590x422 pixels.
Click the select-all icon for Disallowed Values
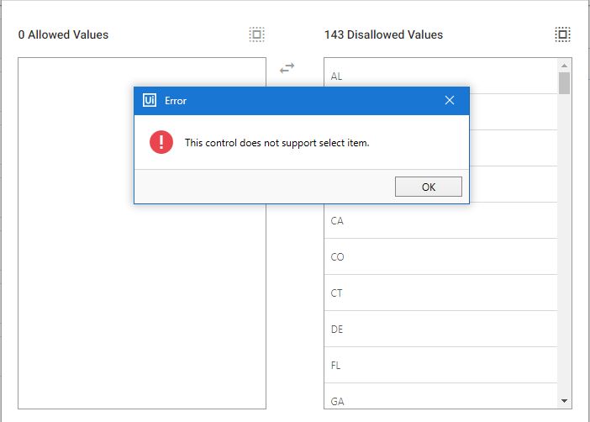coord(562,34)
